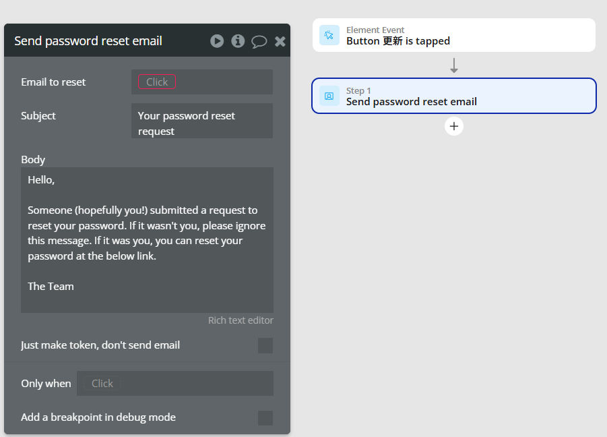Click inside the Body text area

[x=147, y=240]
